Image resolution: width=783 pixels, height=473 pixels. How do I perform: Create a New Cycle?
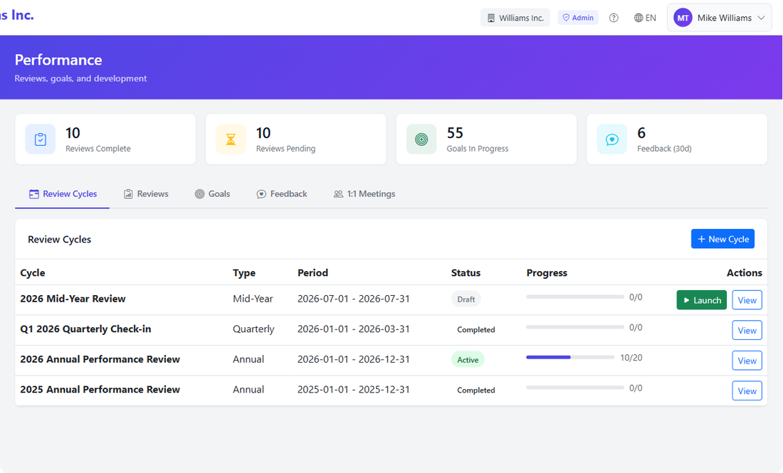722,238
